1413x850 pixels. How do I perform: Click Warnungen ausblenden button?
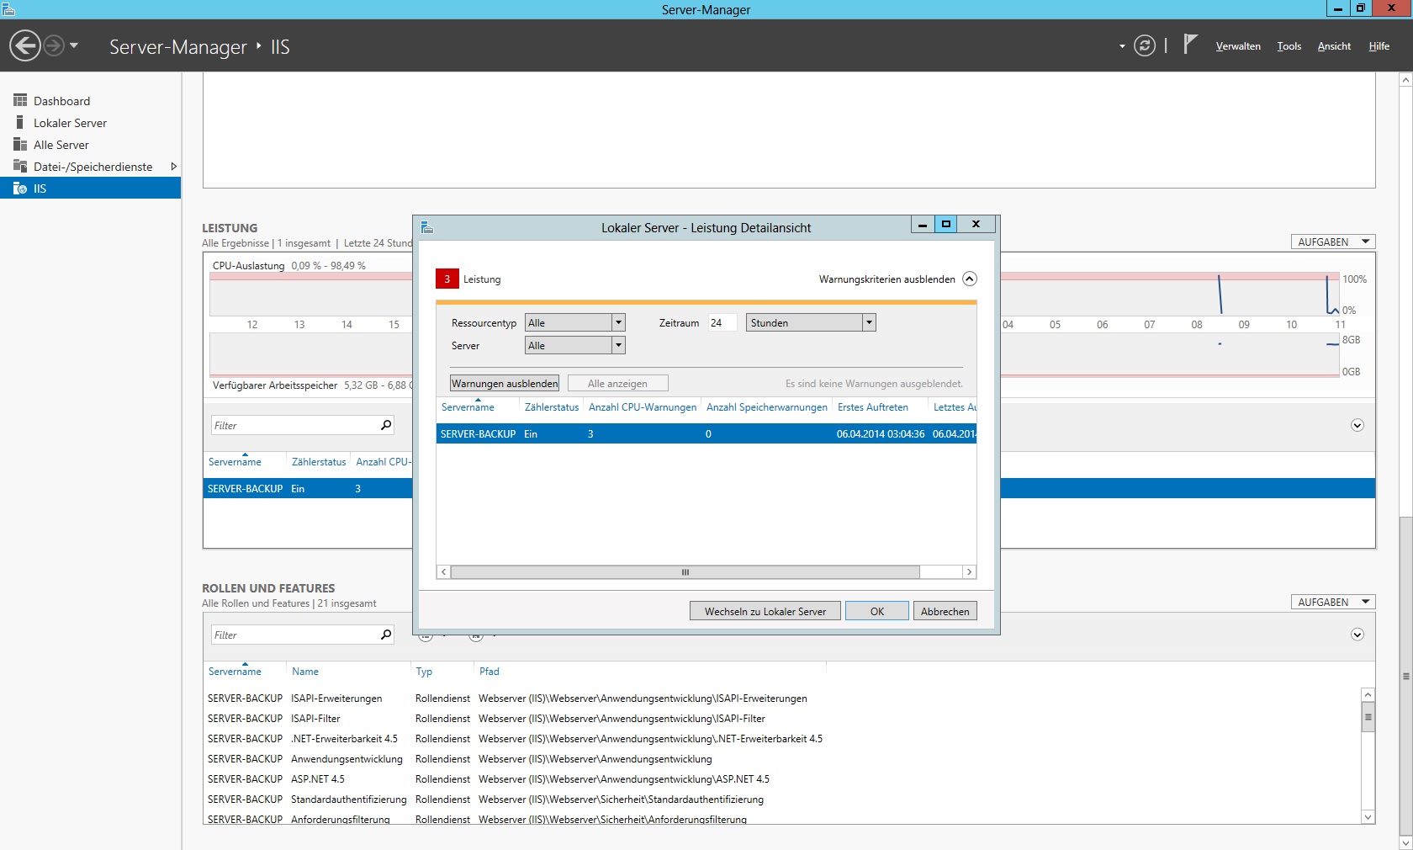tap(505, 383)
